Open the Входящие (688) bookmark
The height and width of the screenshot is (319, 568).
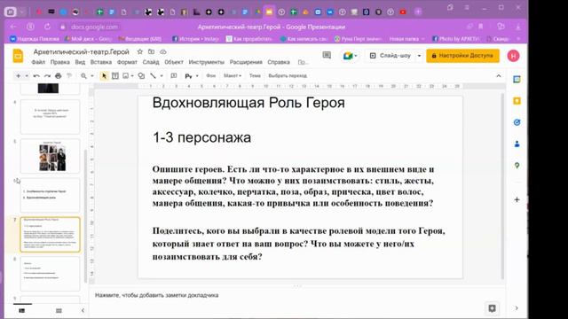[140, 39]
